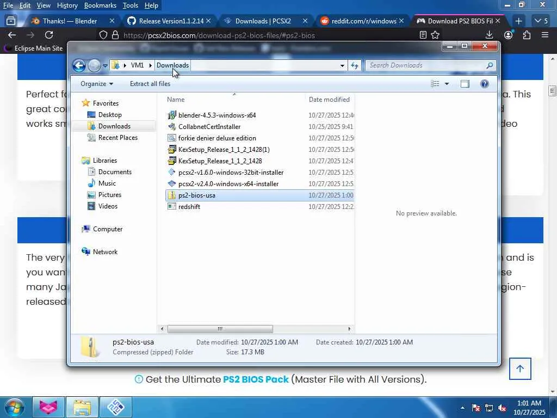Click horizontal scrollbar in file list
The image size is (557, 418).
pos(220,329)
